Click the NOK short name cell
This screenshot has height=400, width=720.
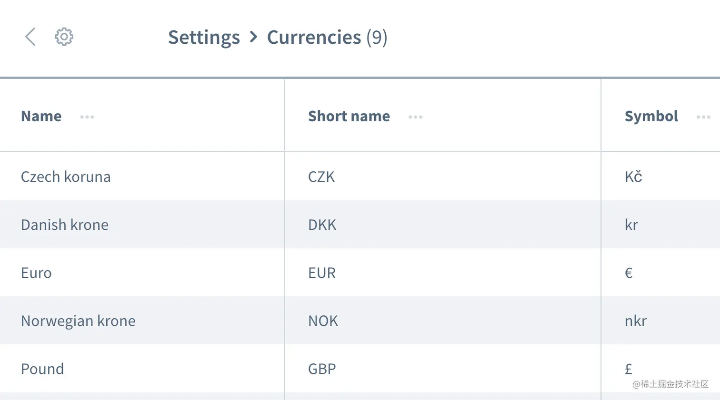tap(323, 321)
